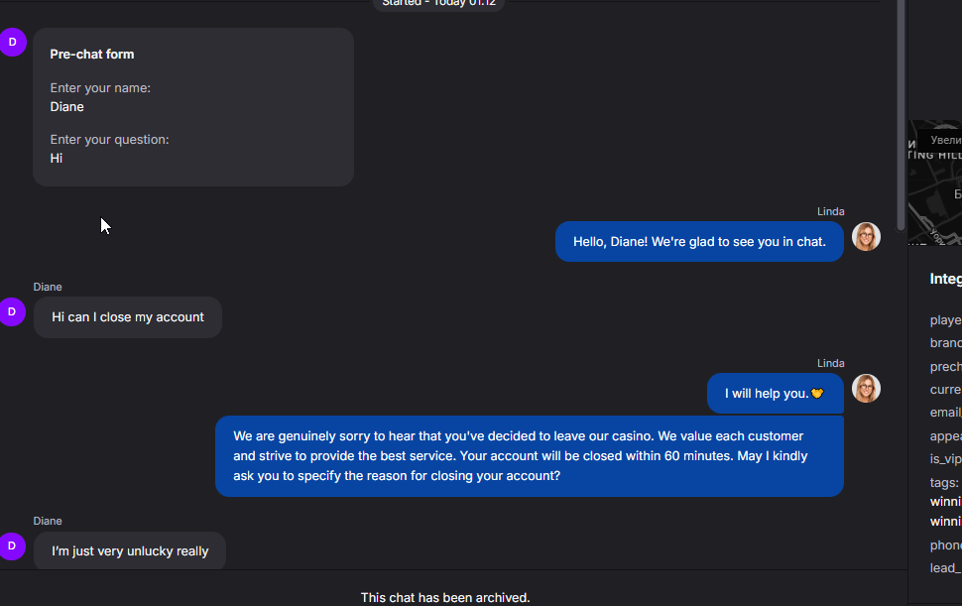Click the Integrations heading in the side panel

point(945,280)
